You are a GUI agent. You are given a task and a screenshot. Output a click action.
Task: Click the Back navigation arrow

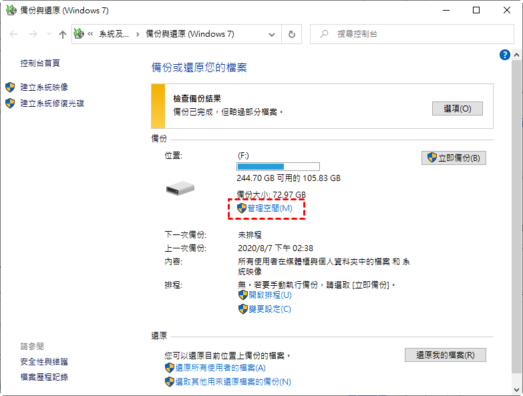pyautogui.click(x=13, y=34)
